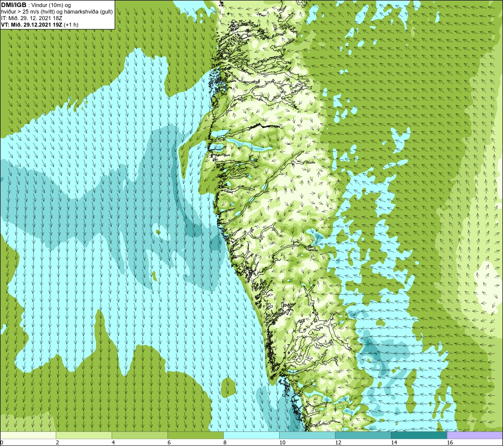Click the legend scale label '10'

(282, 442)
